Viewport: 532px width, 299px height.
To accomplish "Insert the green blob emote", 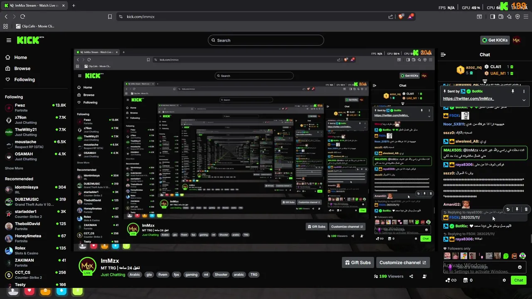I will tap(506, 256).
